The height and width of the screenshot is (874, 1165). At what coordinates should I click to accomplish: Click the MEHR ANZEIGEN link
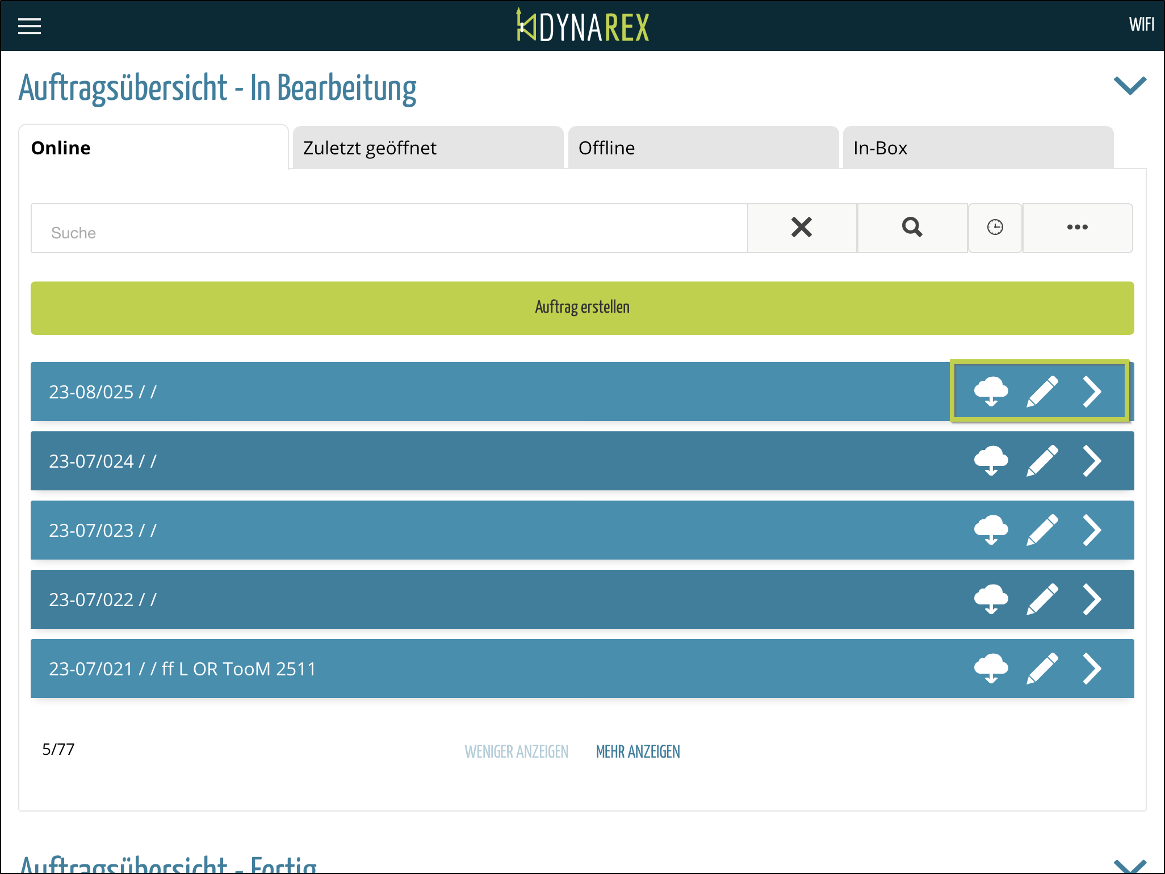(638, 751)
